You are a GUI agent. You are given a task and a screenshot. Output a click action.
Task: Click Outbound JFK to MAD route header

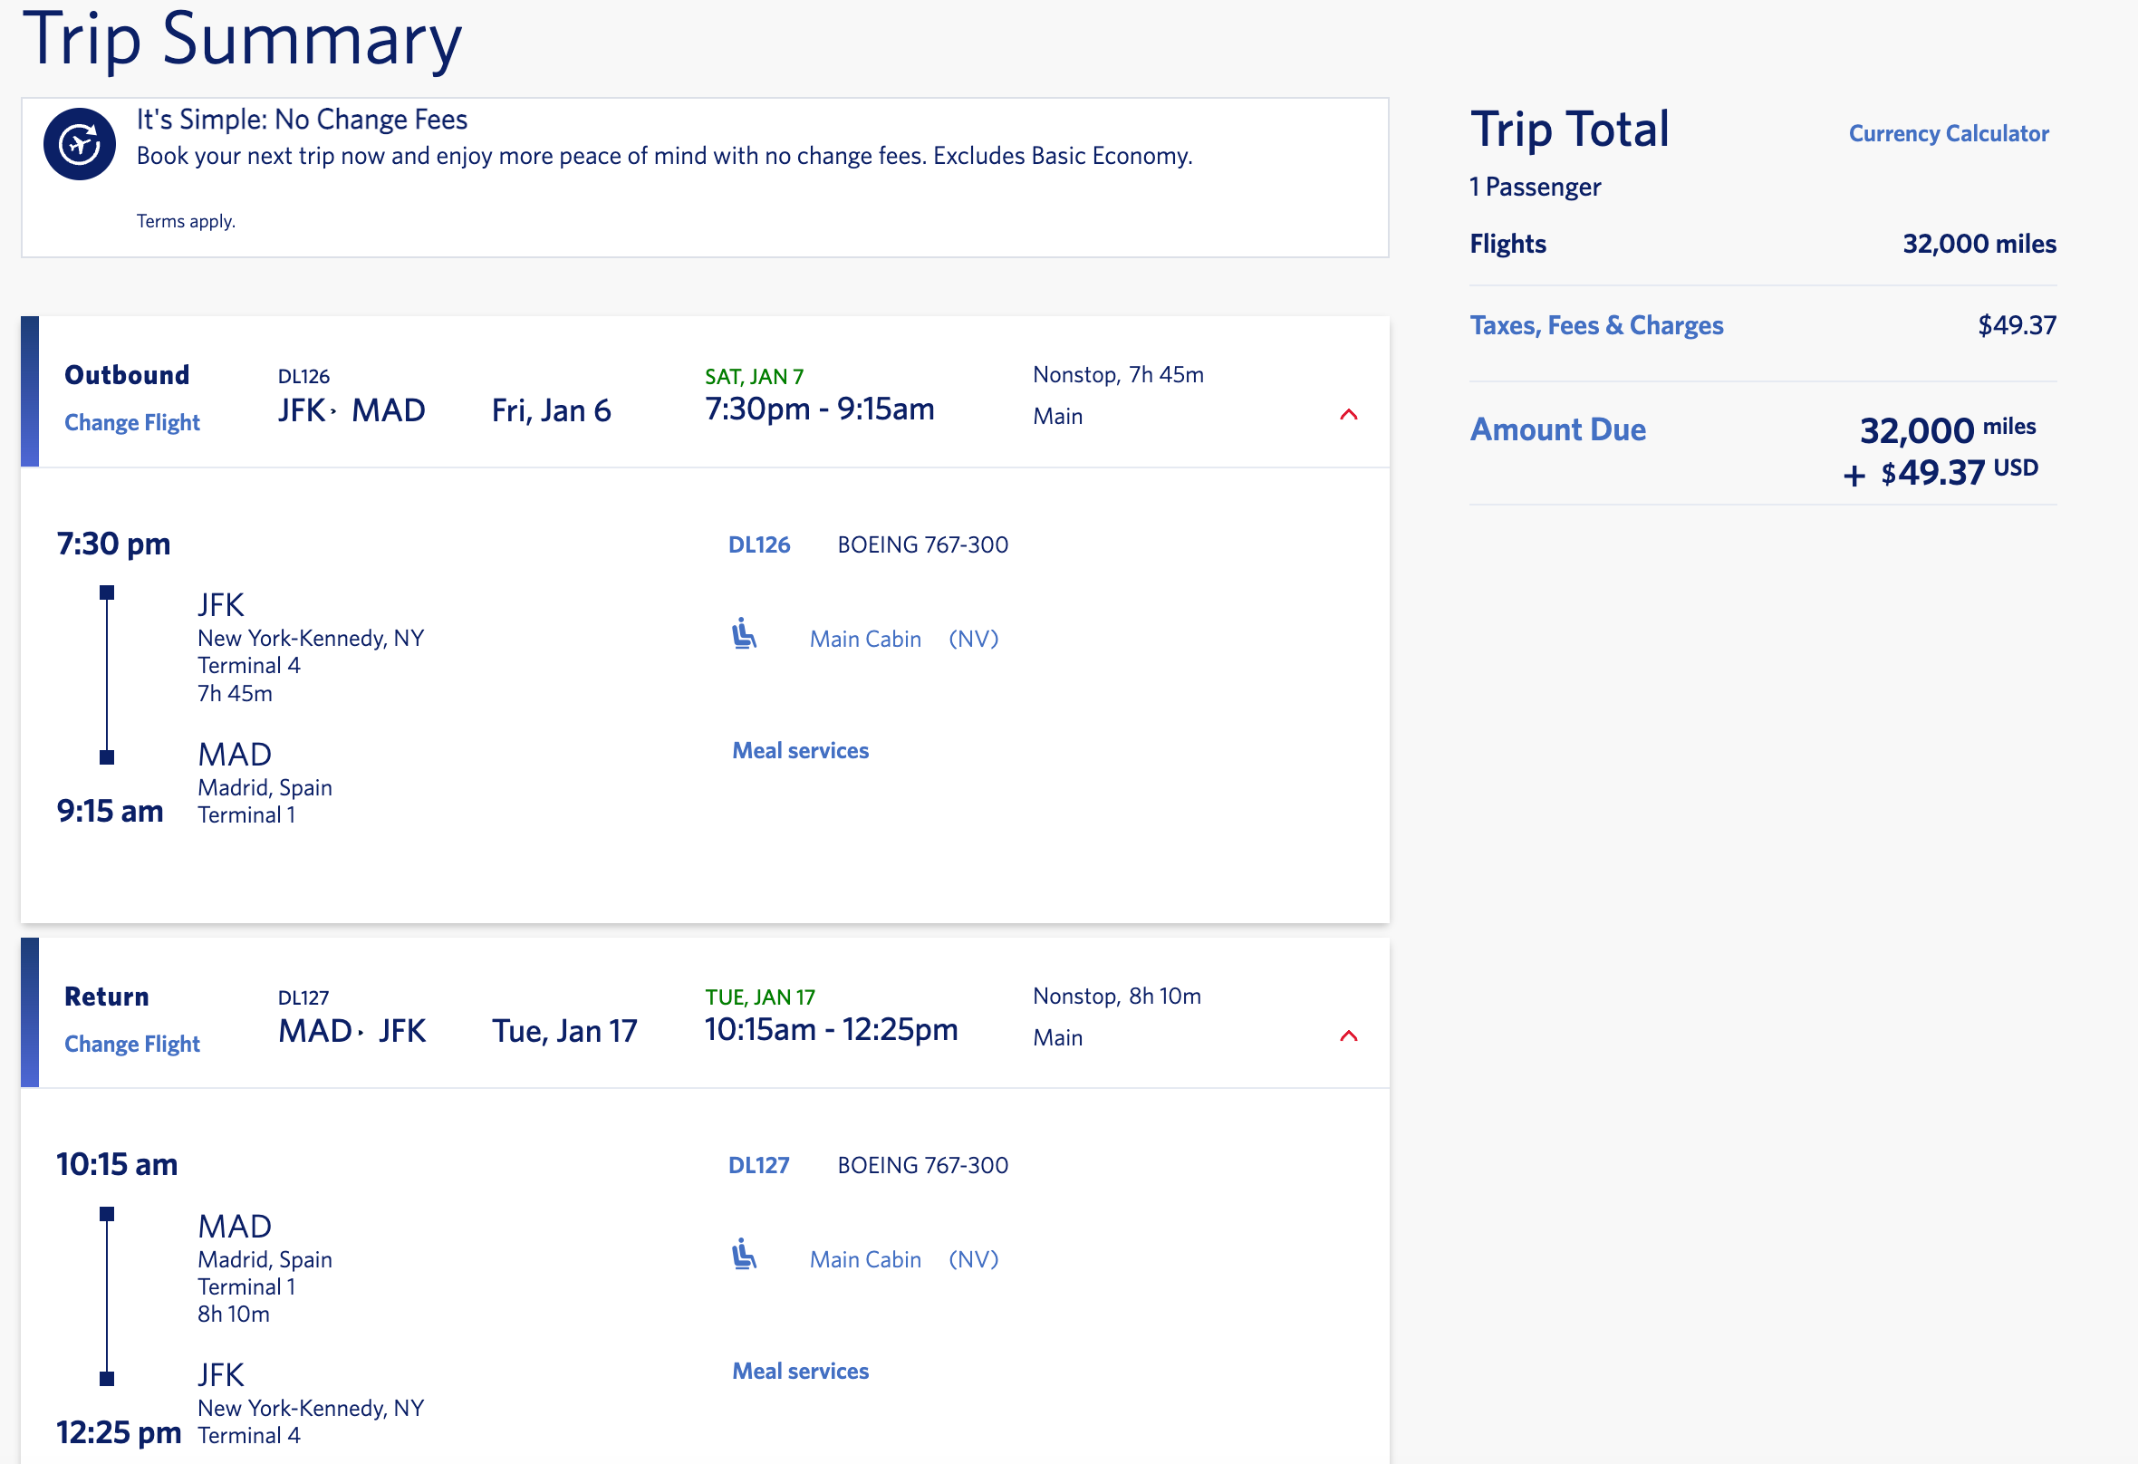(352, 410)
